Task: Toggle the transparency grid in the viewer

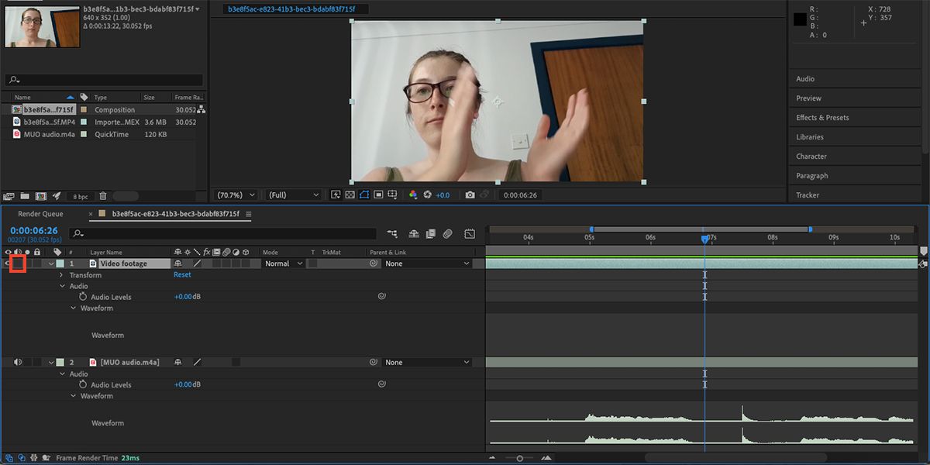Action: pyautogui.click(x=350, y=195)
